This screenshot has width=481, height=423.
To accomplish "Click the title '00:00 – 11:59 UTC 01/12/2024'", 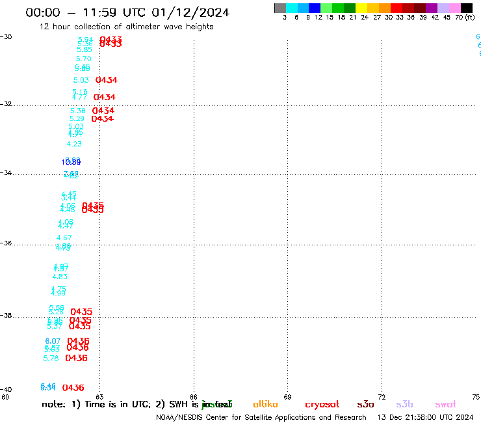I will tap(127, 12).
